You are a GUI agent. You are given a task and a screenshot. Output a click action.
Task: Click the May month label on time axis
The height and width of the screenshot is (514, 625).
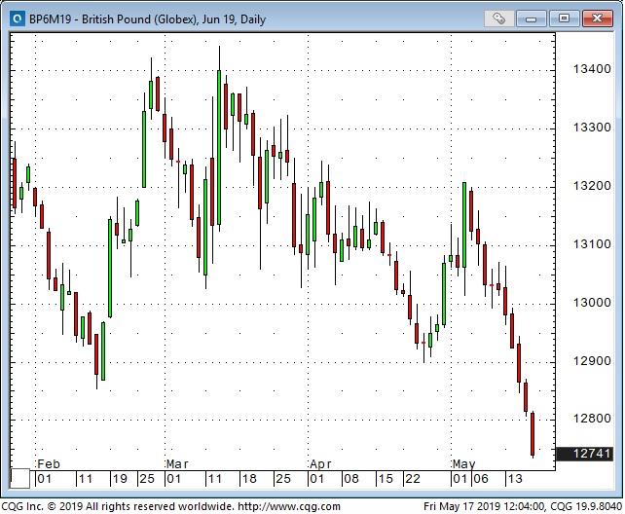coord(464,464)
